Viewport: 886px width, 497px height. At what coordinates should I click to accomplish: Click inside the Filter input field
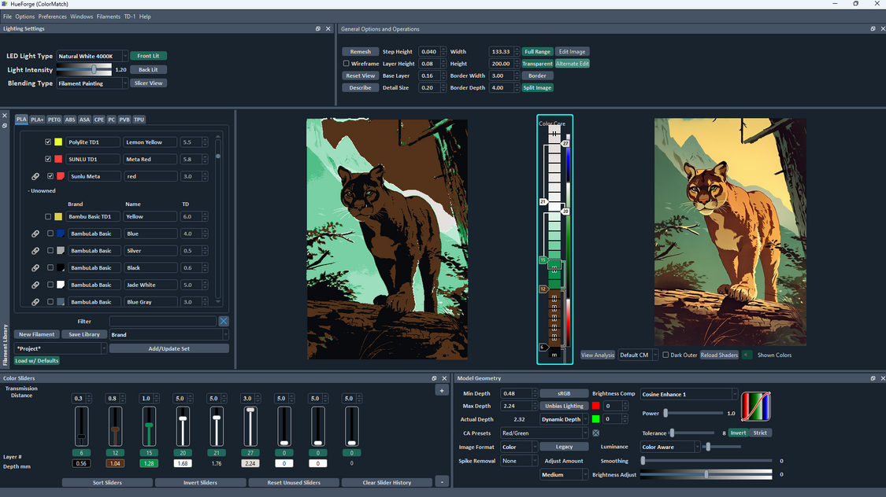[163, 321]
